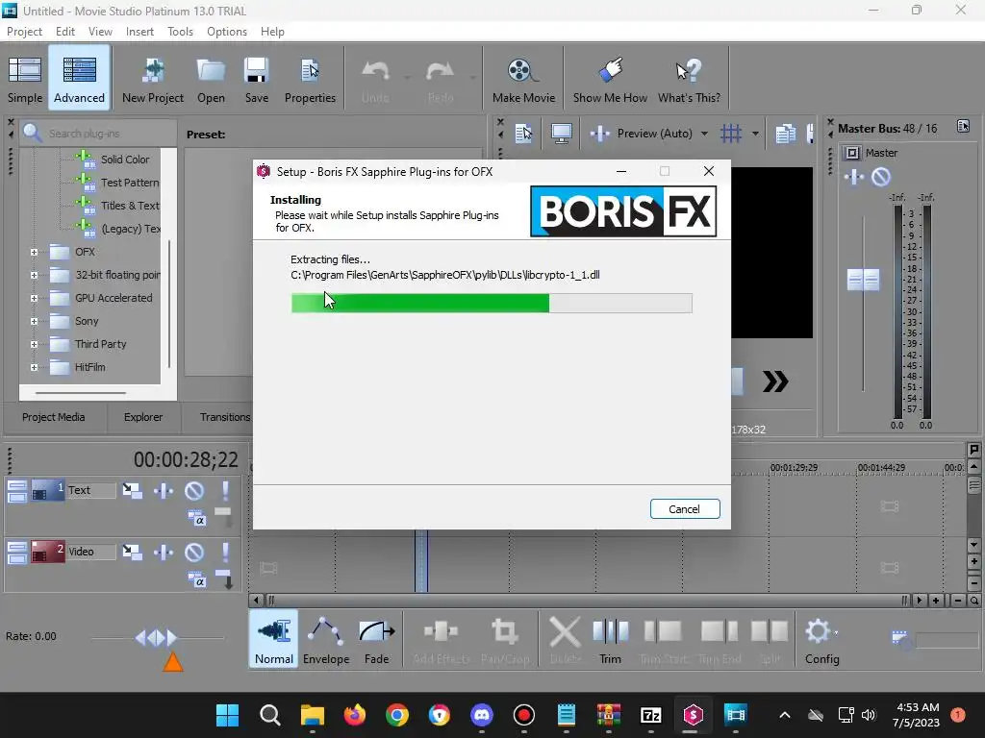This screenshot has height=738, width=985.
Task: Open preview Project Video Properties icon
Action: pos(523,133)
